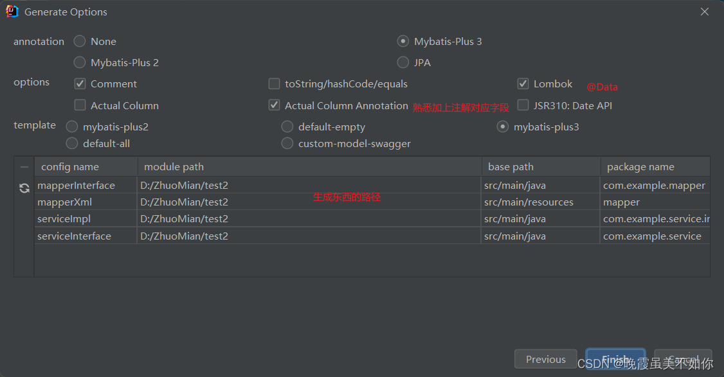
Task: Enable the toString/hashCode/equals checkbox
Action: [274, 83]
